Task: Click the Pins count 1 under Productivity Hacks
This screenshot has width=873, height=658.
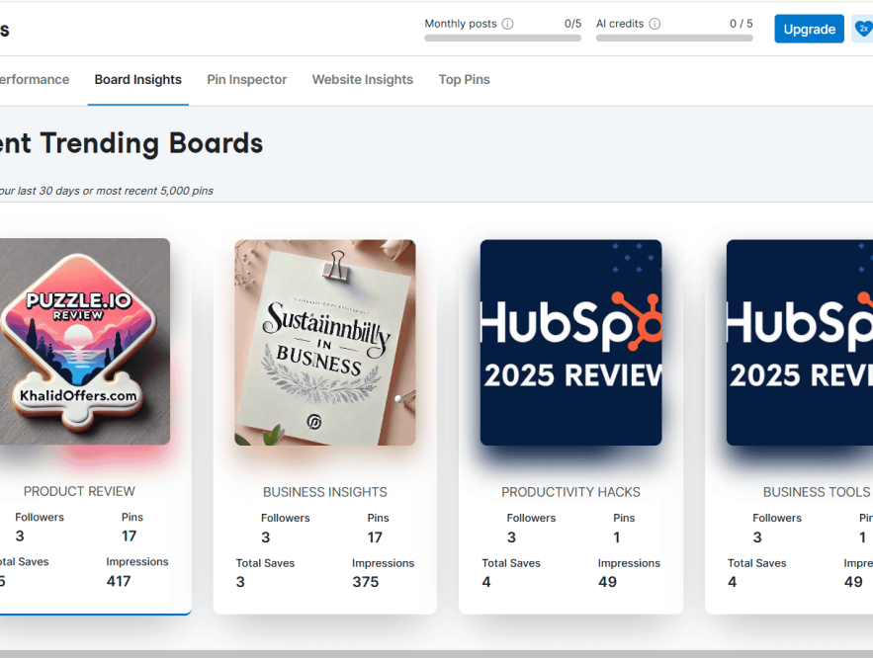Action: click(617, 537)
